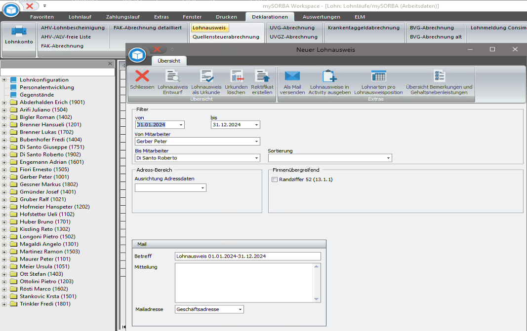This screenshot has height=331, width=527.
Task: Close the left tree panel with its X
Action: click(110, 64)
